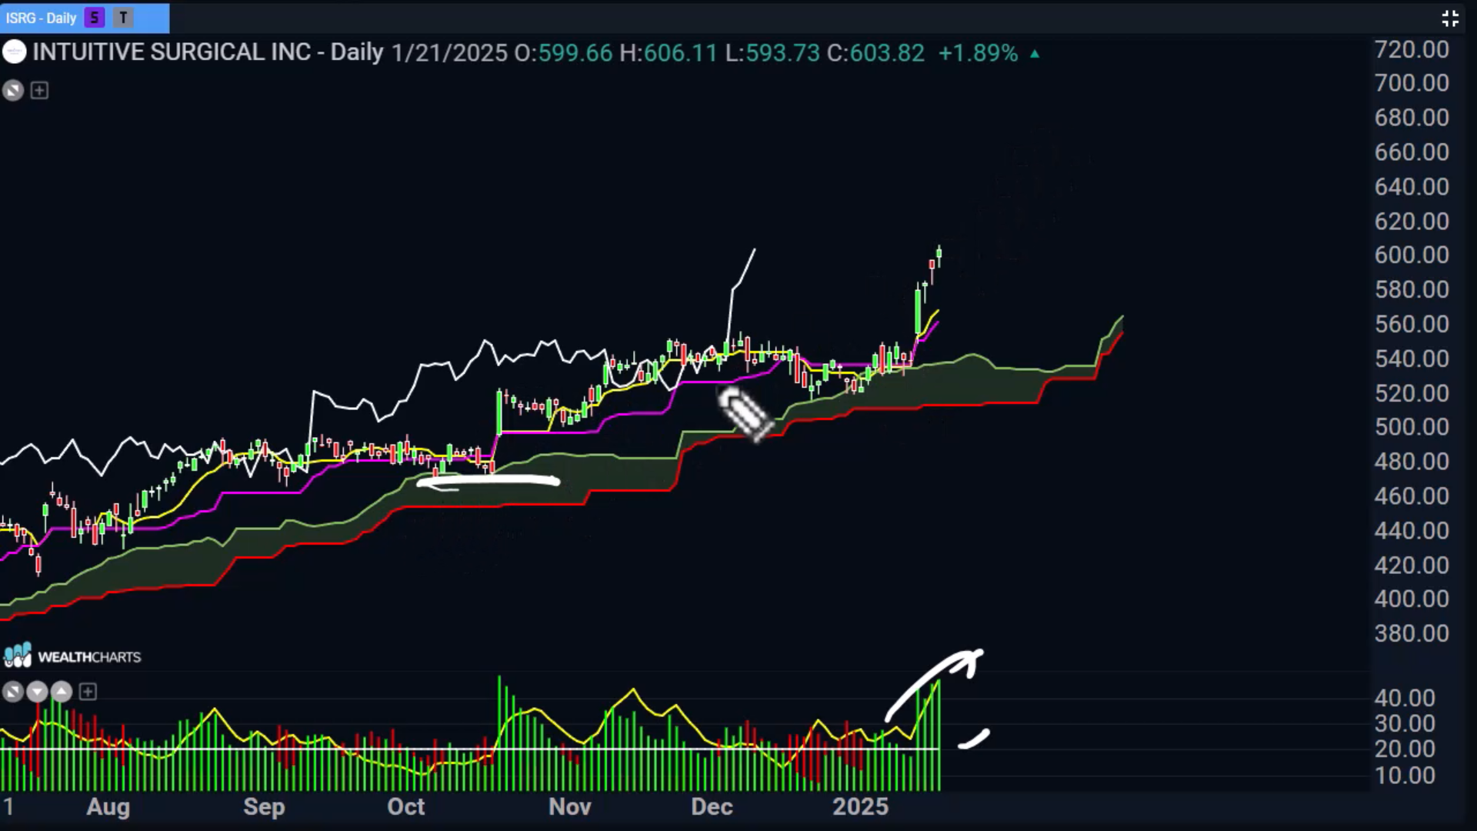This screenshot has height=831, width=1477.
Task: Click the 40.00 indicator axis label
Action: 1405,698
